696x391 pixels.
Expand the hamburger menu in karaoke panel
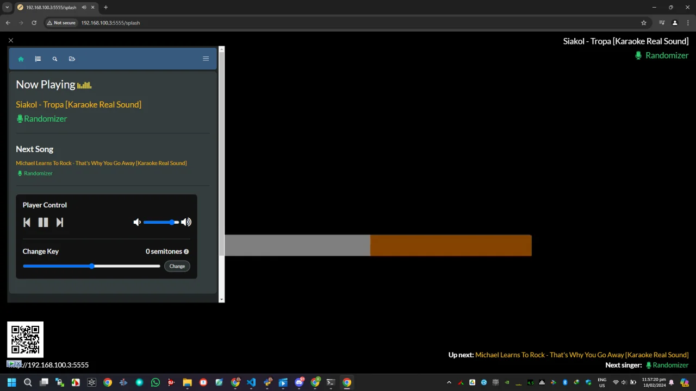pyautogui.click(x=206, y=59)
